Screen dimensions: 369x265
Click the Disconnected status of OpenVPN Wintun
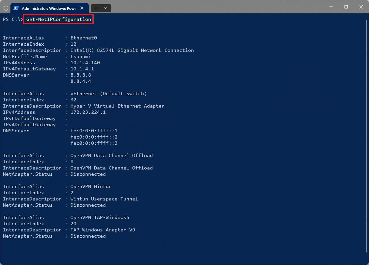(x=88, y=205)
